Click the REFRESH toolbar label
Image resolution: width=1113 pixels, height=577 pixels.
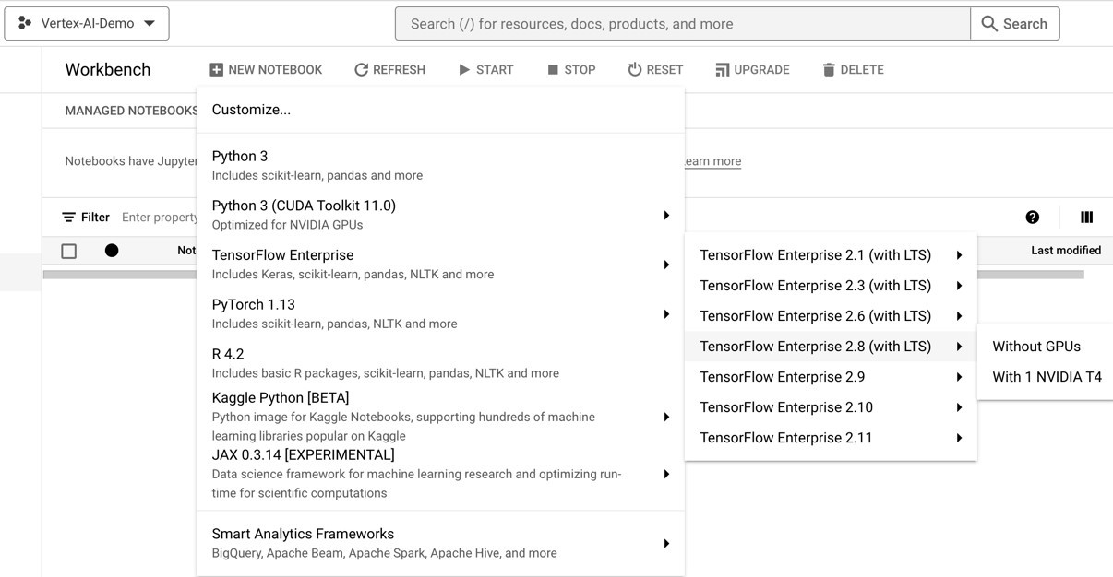coord(399,70)
